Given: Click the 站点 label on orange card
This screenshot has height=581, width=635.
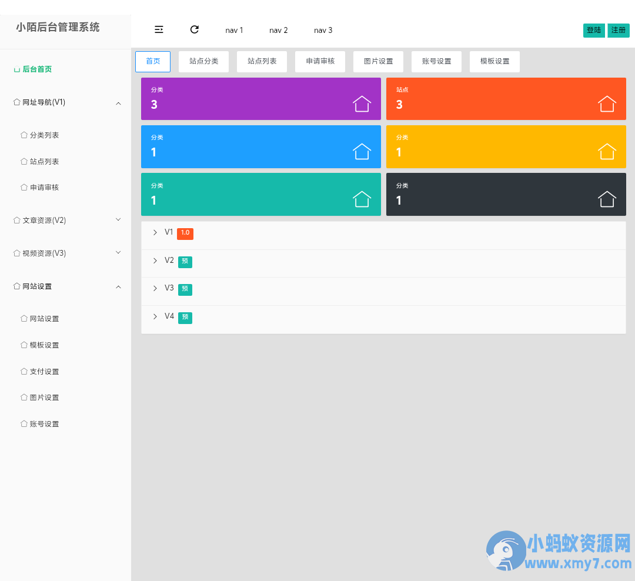Looking at the screenshot, I should tap(402, 89).
